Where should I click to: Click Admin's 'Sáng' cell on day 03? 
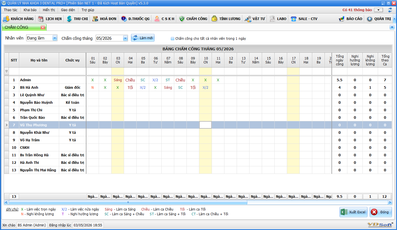pos(118,80)
